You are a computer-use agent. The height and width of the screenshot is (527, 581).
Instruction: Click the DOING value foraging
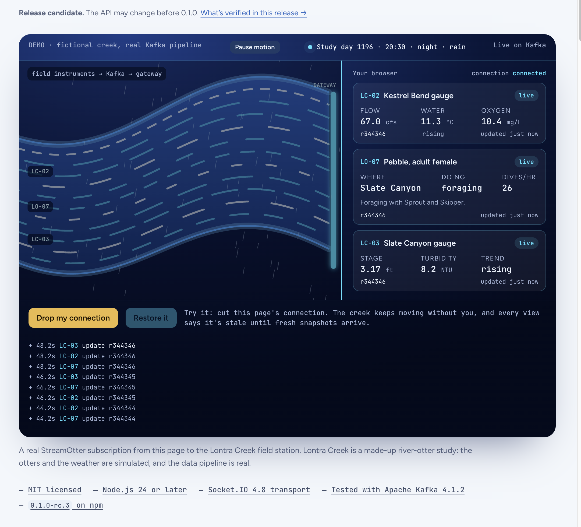tap(462, 188)
